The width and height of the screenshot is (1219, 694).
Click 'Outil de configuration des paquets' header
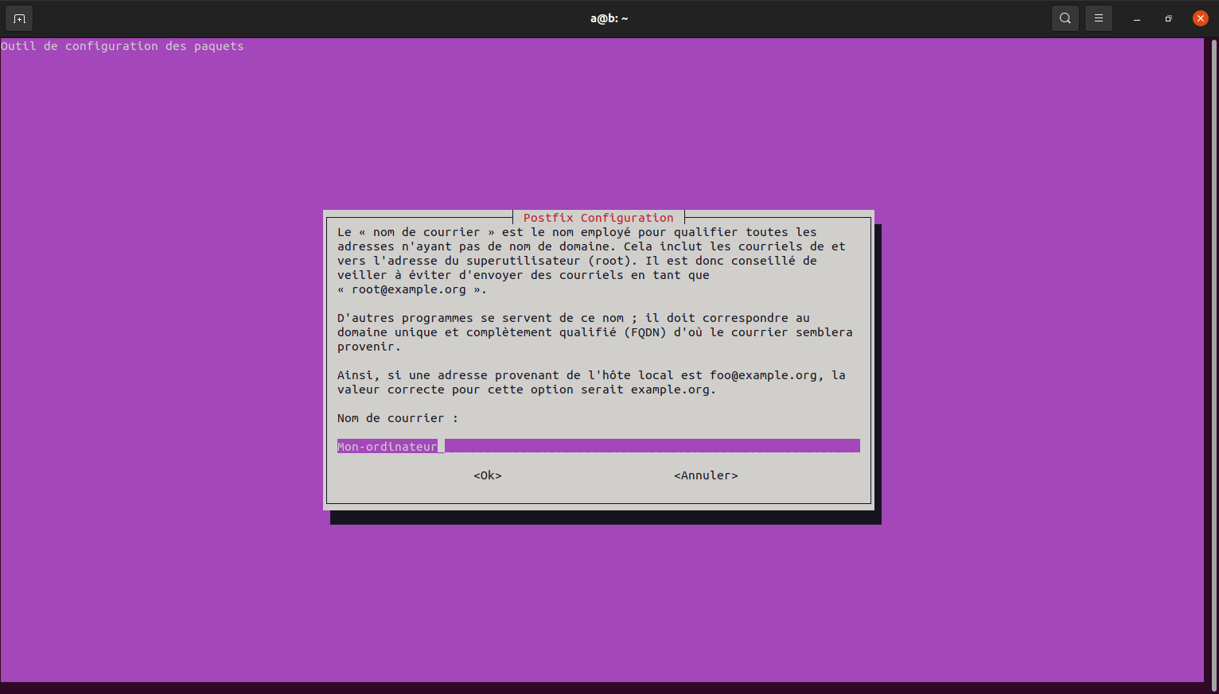(123, 46)
